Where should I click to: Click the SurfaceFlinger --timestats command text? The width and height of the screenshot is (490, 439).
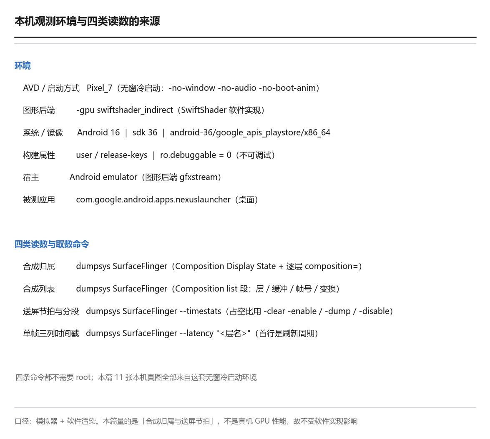(x=239, y=312)
